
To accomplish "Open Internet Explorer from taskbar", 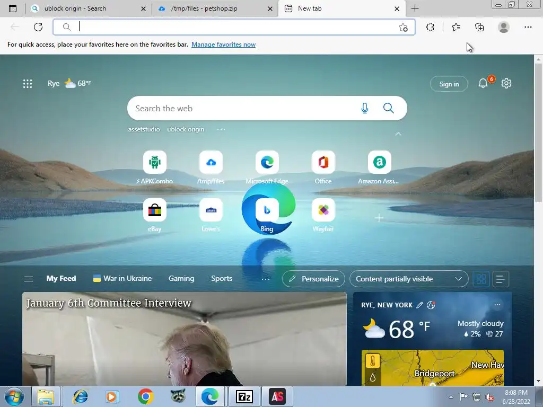I will point(81,396).
